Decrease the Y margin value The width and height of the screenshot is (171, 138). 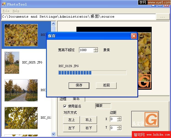tap(119, 129)
